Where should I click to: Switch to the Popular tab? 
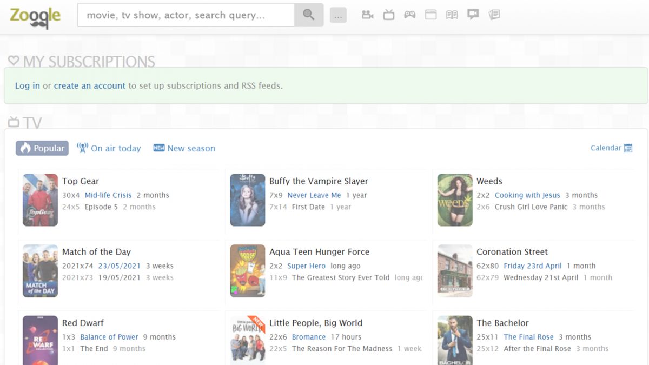click(x=42, y=148)
